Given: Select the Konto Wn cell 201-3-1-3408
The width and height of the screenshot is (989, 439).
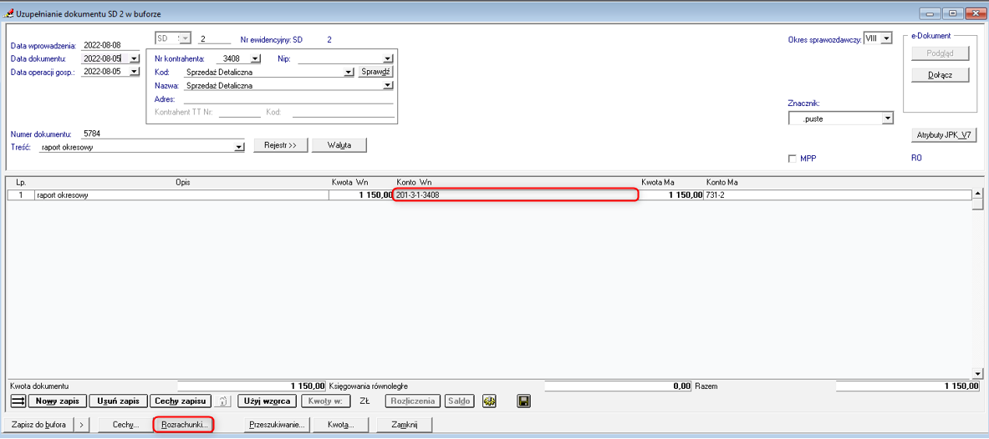Looking at the screenshot, I should 516,195.
